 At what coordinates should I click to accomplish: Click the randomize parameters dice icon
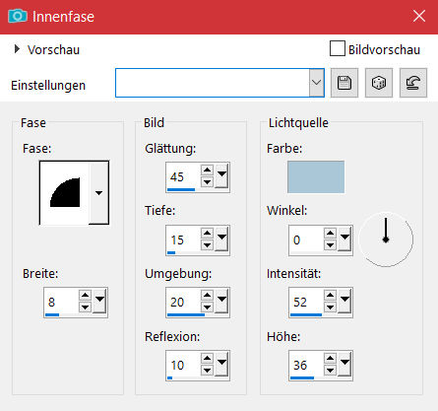click(379, 83)
